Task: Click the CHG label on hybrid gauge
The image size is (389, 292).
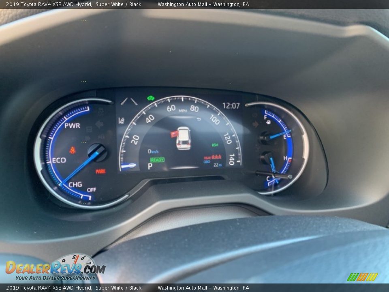Action: [x=75, y=185]
